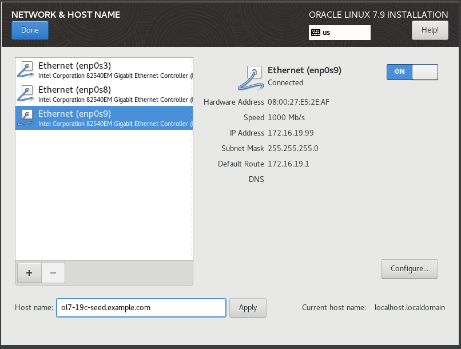461x349 pixels.
Task: Click the Hardware Address value
Action: point(298,102)
